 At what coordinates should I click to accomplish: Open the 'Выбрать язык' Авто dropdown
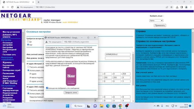pos(156,21)
